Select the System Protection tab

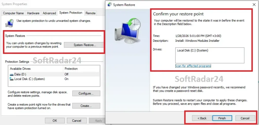(x=71, y=13)
